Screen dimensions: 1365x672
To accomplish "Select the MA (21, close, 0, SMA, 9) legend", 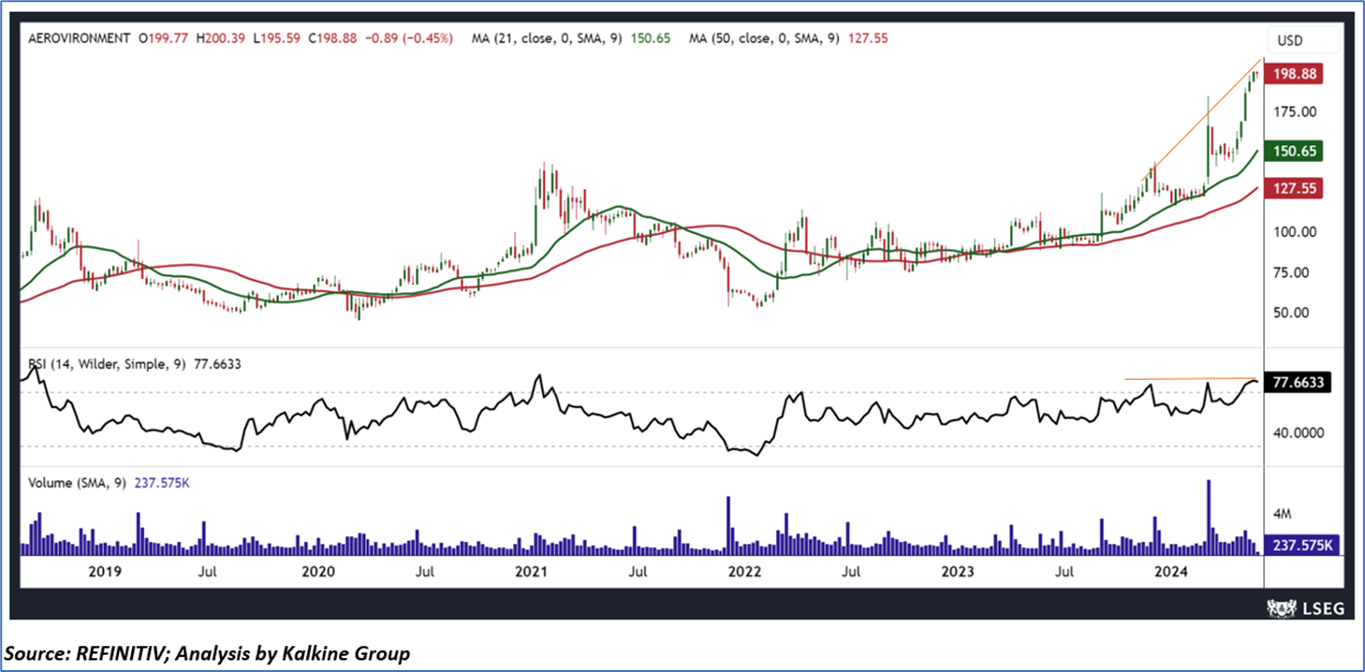I will [573, 38].
